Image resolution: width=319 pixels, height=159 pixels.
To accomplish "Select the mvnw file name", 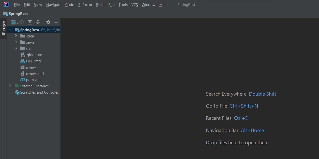I will 31,67.
